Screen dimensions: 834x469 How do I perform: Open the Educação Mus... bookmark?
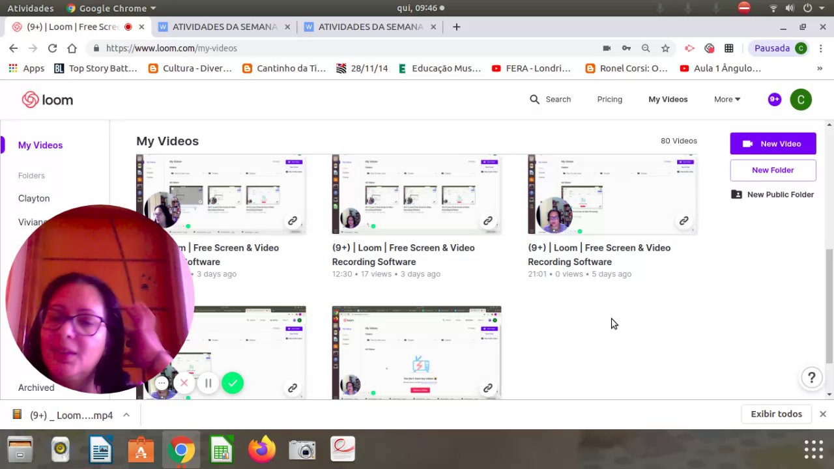[439, 68]
